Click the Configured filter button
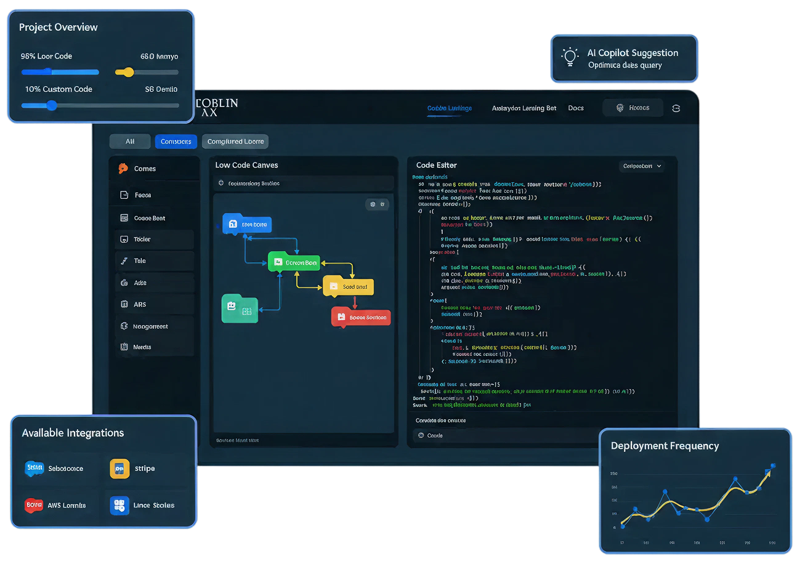 click(235, 142)
